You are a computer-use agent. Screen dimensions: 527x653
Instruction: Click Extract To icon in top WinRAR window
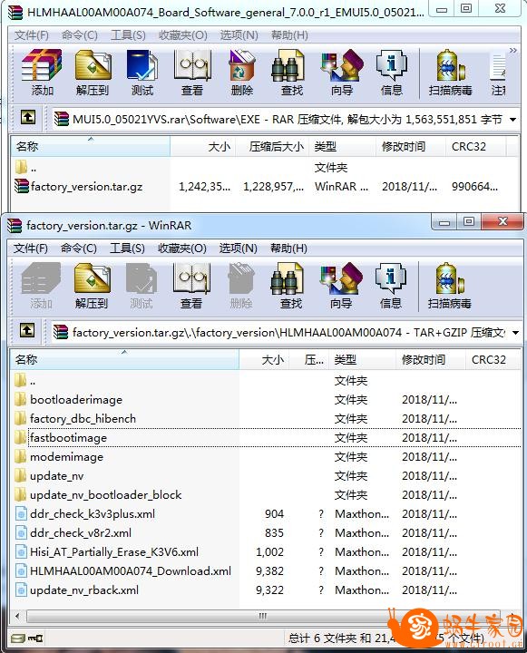point(93,73)
